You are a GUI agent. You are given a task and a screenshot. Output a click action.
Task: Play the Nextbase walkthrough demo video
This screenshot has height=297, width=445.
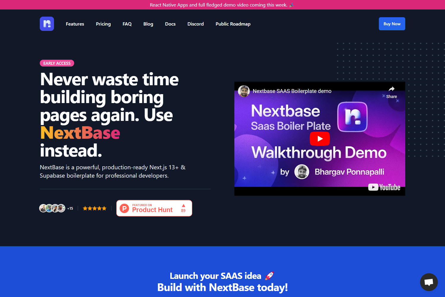pos(320,138)
